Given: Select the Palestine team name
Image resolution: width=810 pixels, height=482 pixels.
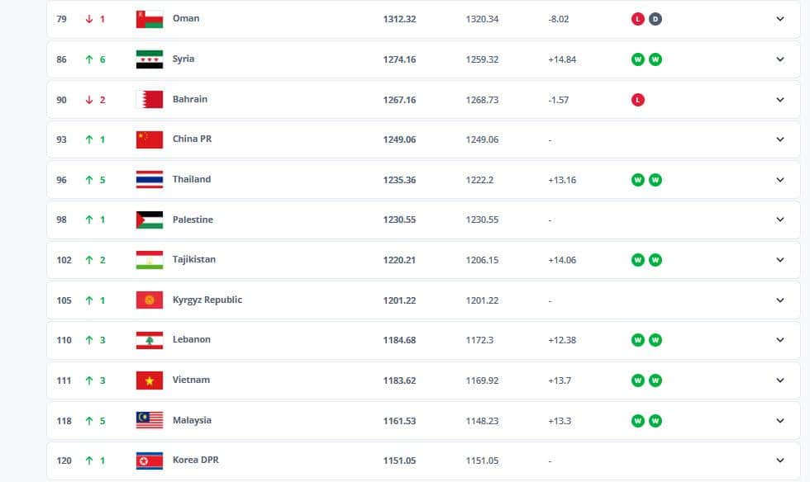Looking at the screenshot, I should click(x=193, y=220).
